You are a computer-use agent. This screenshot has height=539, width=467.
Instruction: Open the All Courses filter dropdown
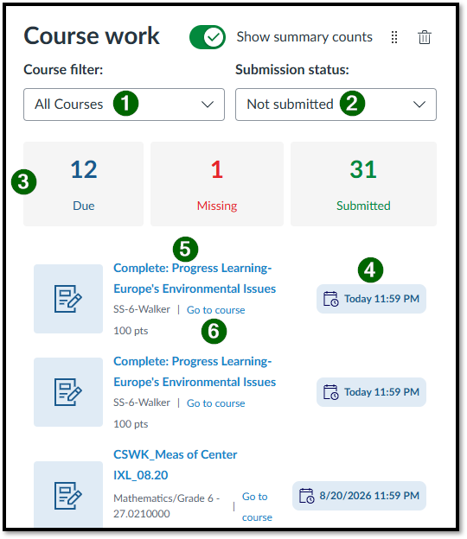pyautogui.click(x=124, y=105)
